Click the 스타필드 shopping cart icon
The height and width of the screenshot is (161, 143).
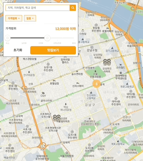pos(121,65)
